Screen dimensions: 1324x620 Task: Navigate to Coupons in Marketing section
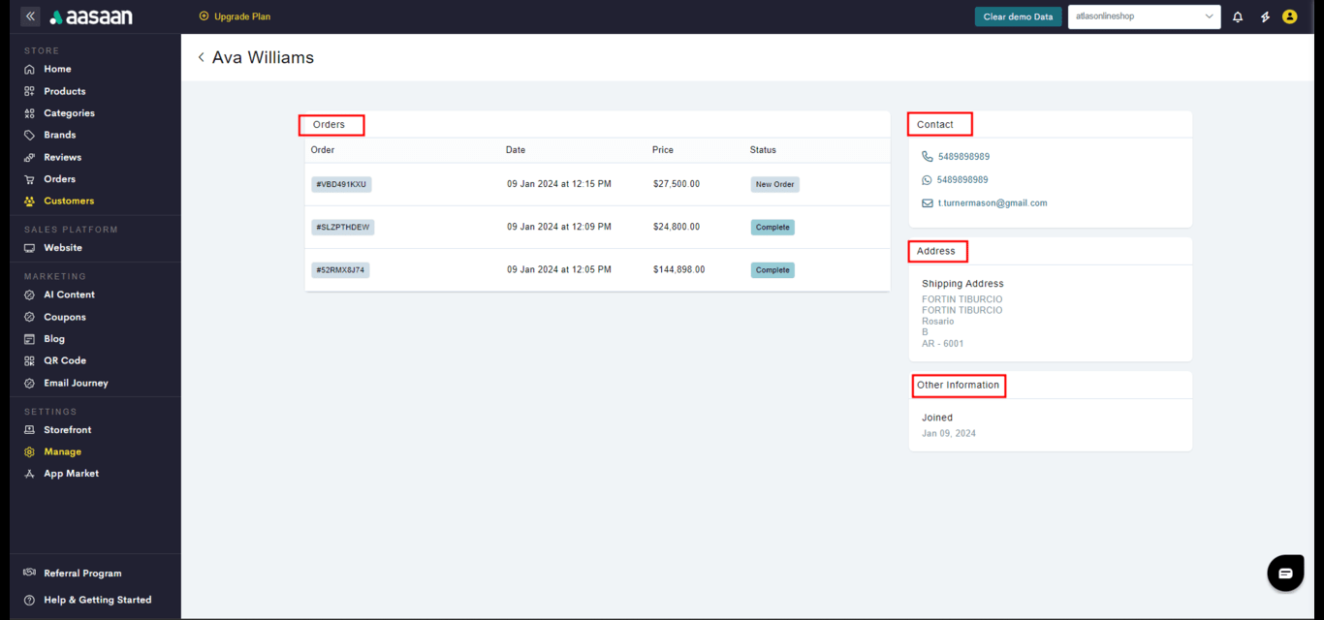pos(64,317)
